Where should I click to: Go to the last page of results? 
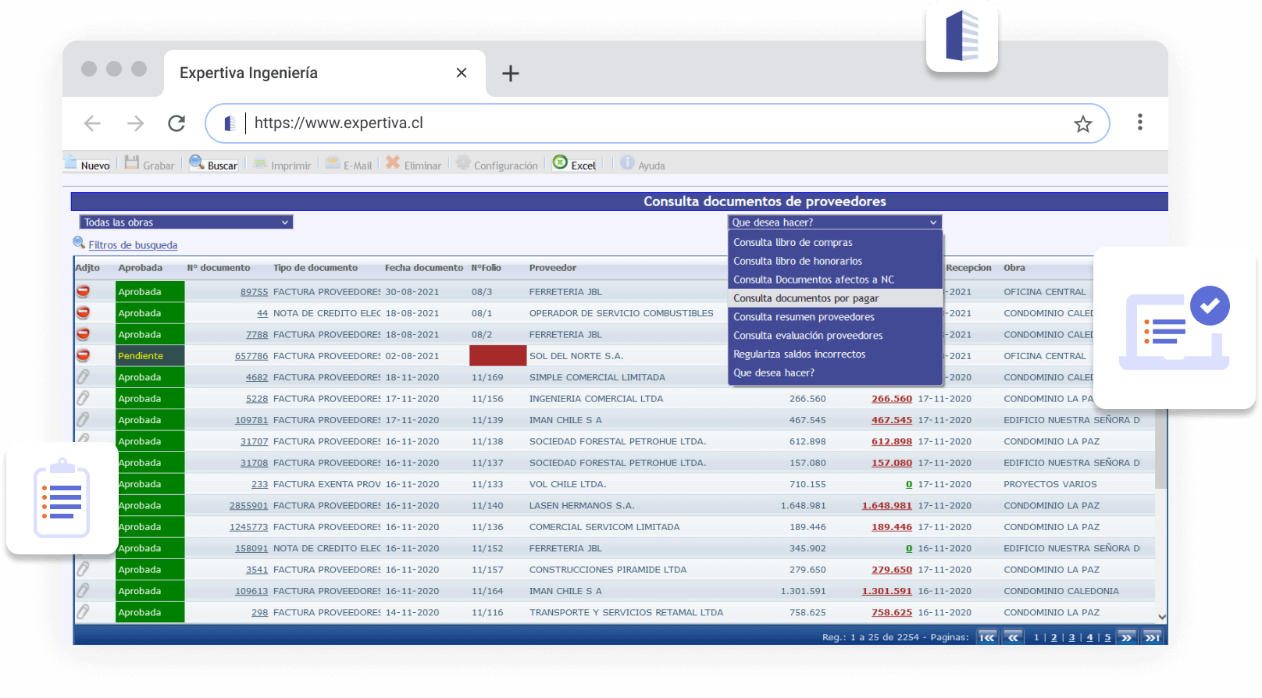(1152, 637)
